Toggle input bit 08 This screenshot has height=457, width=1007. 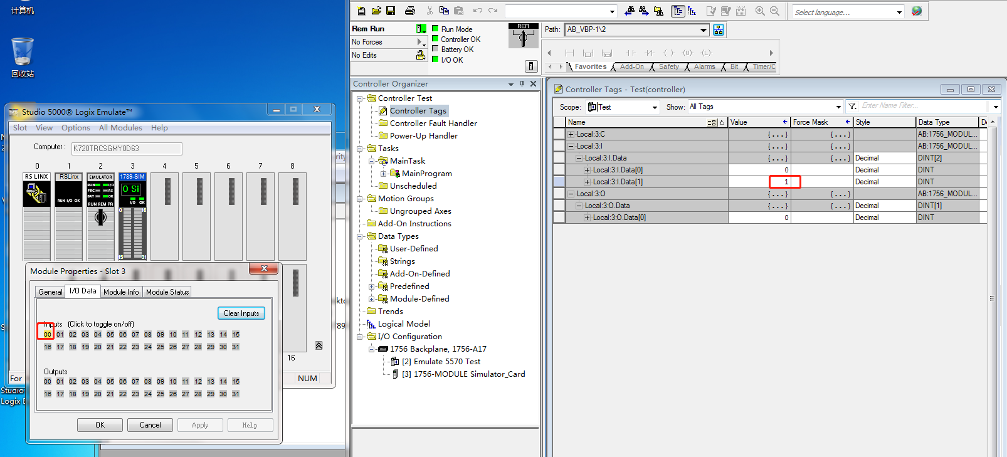(148, 335)
